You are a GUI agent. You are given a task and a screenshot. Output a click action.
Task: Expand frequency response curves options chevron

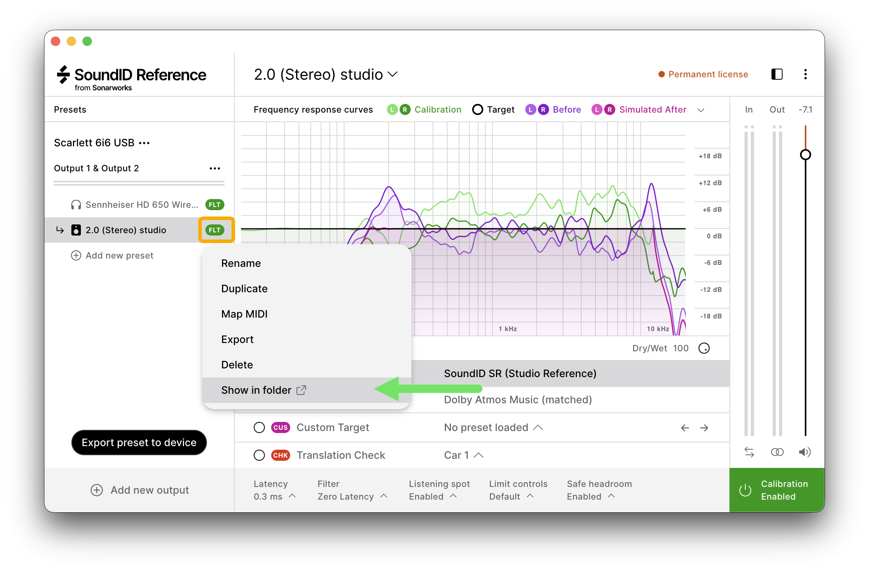(x=701, y=110)
